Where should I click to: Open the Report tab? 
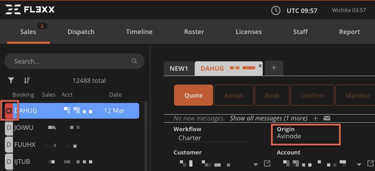point(349,32)
